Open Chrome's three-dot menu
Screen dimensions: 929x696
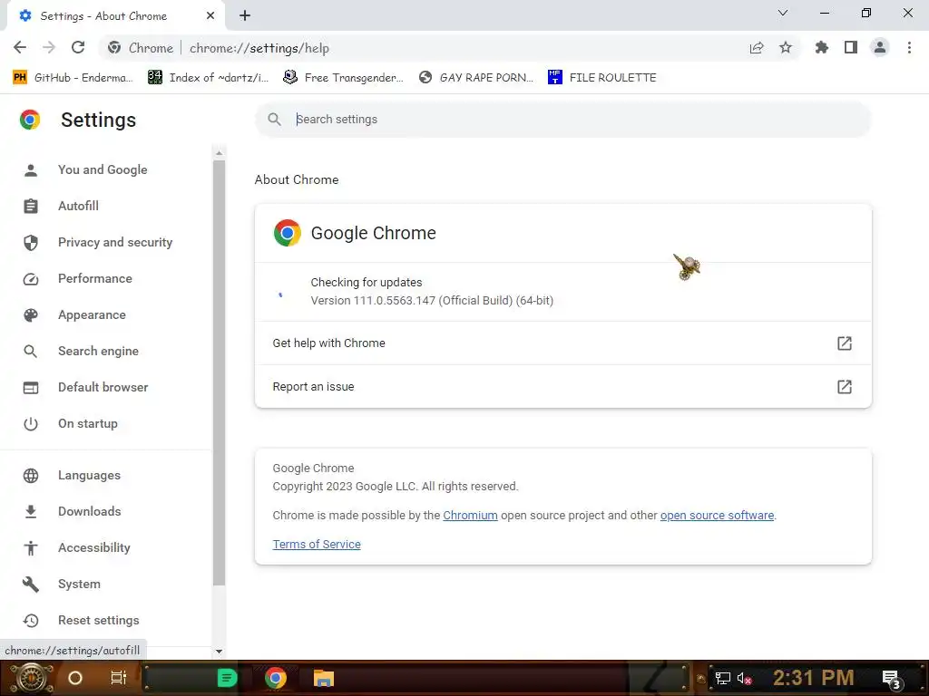909,47
